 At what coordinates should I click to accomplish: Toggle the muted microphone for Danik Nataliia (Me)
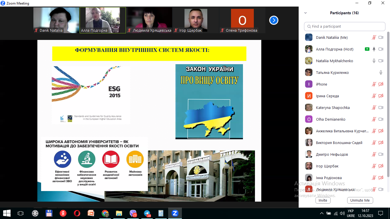374,37
